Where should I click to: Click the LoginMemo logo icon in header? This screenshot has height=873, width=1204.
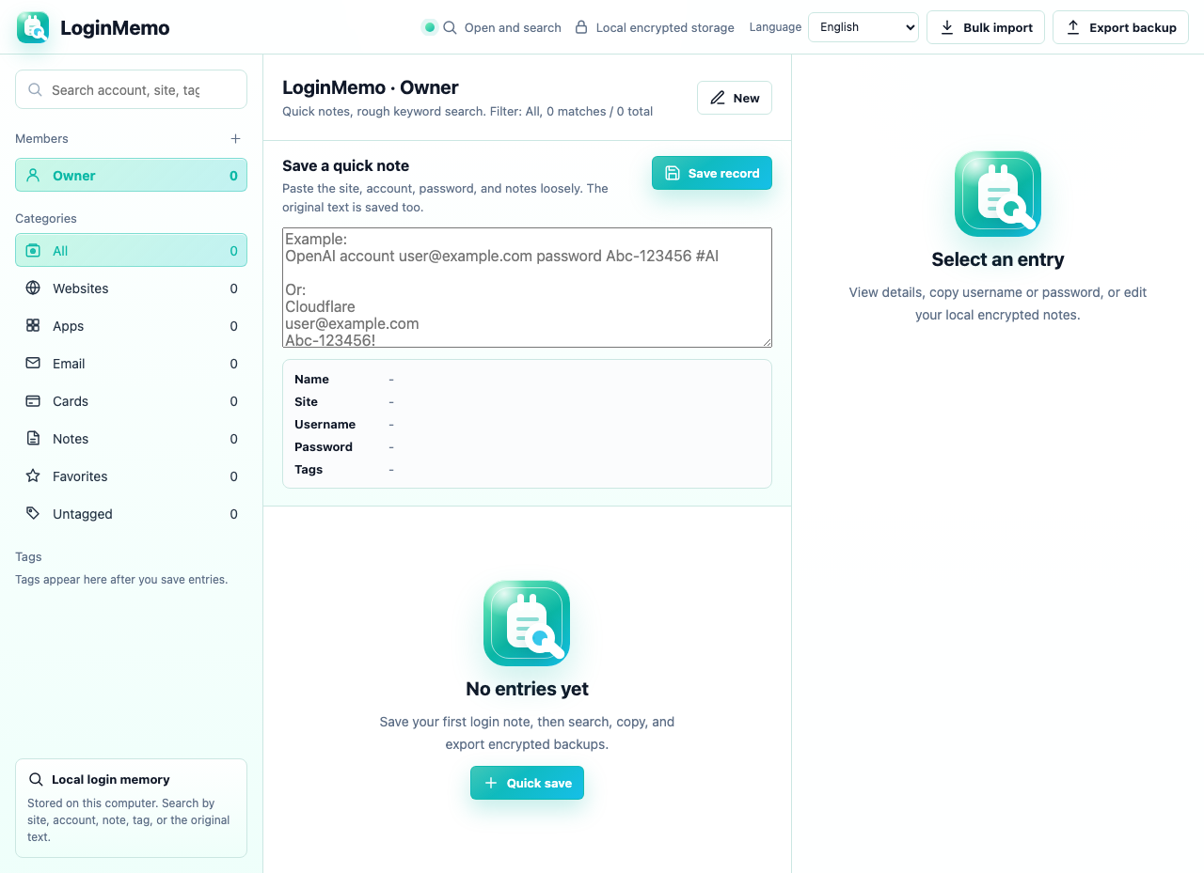pyautogui.click(x=33, y=27)
